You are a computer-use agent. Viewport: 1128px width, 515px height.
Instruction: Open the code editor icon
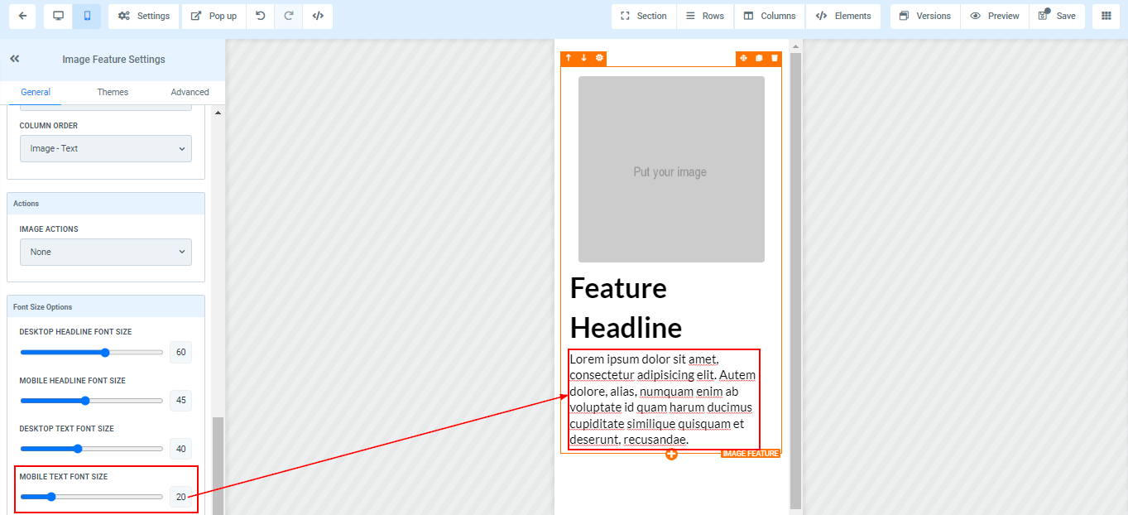click(x=318, y=16)
